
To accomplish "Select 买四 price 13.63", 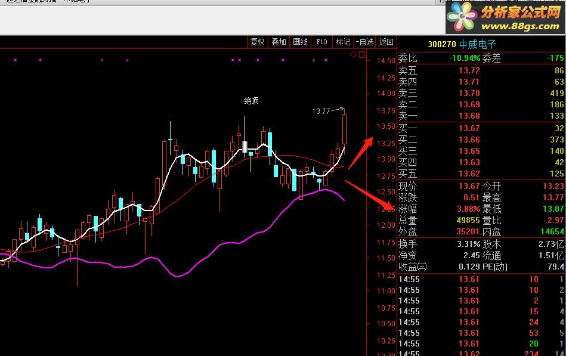I will (x=469, y=162).
